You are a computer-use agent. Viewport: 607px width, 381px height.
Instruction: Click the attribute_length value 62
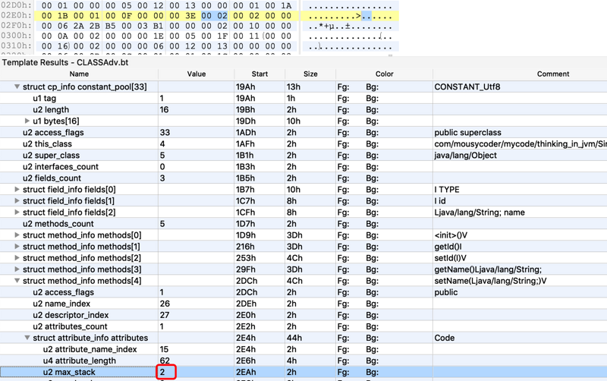click(165, 361)
